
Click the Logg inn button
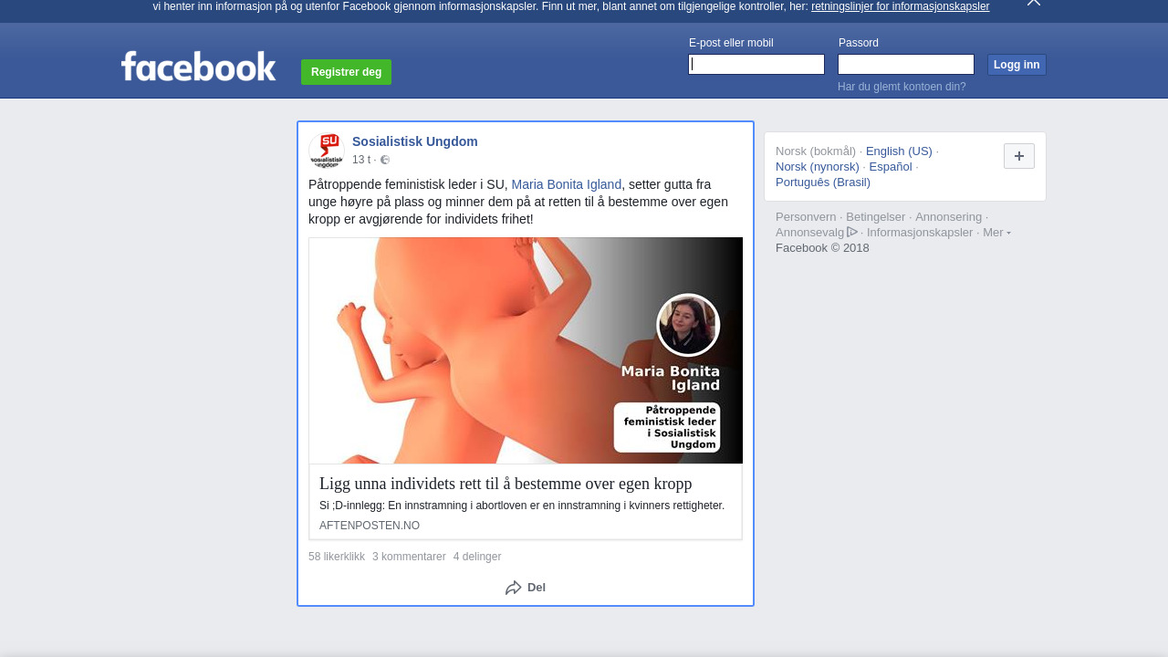pyautogui.click(x=1017, y=65)
